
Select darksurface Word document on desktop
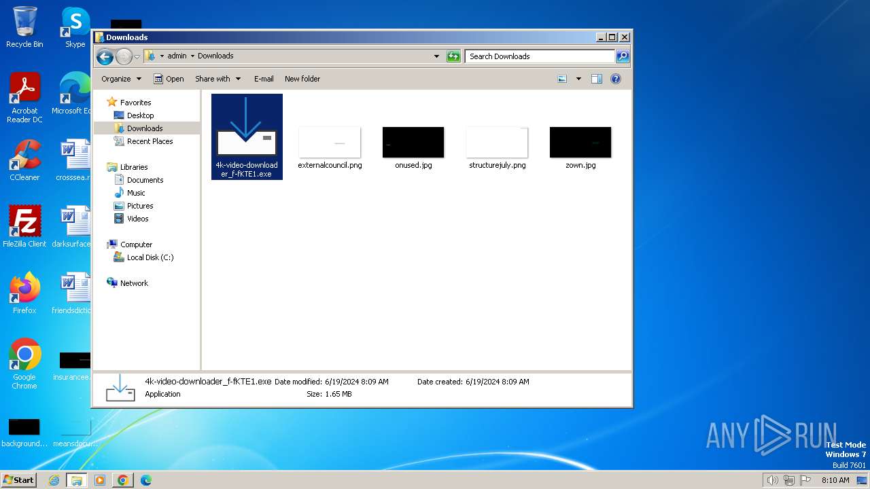click(72, 228)
